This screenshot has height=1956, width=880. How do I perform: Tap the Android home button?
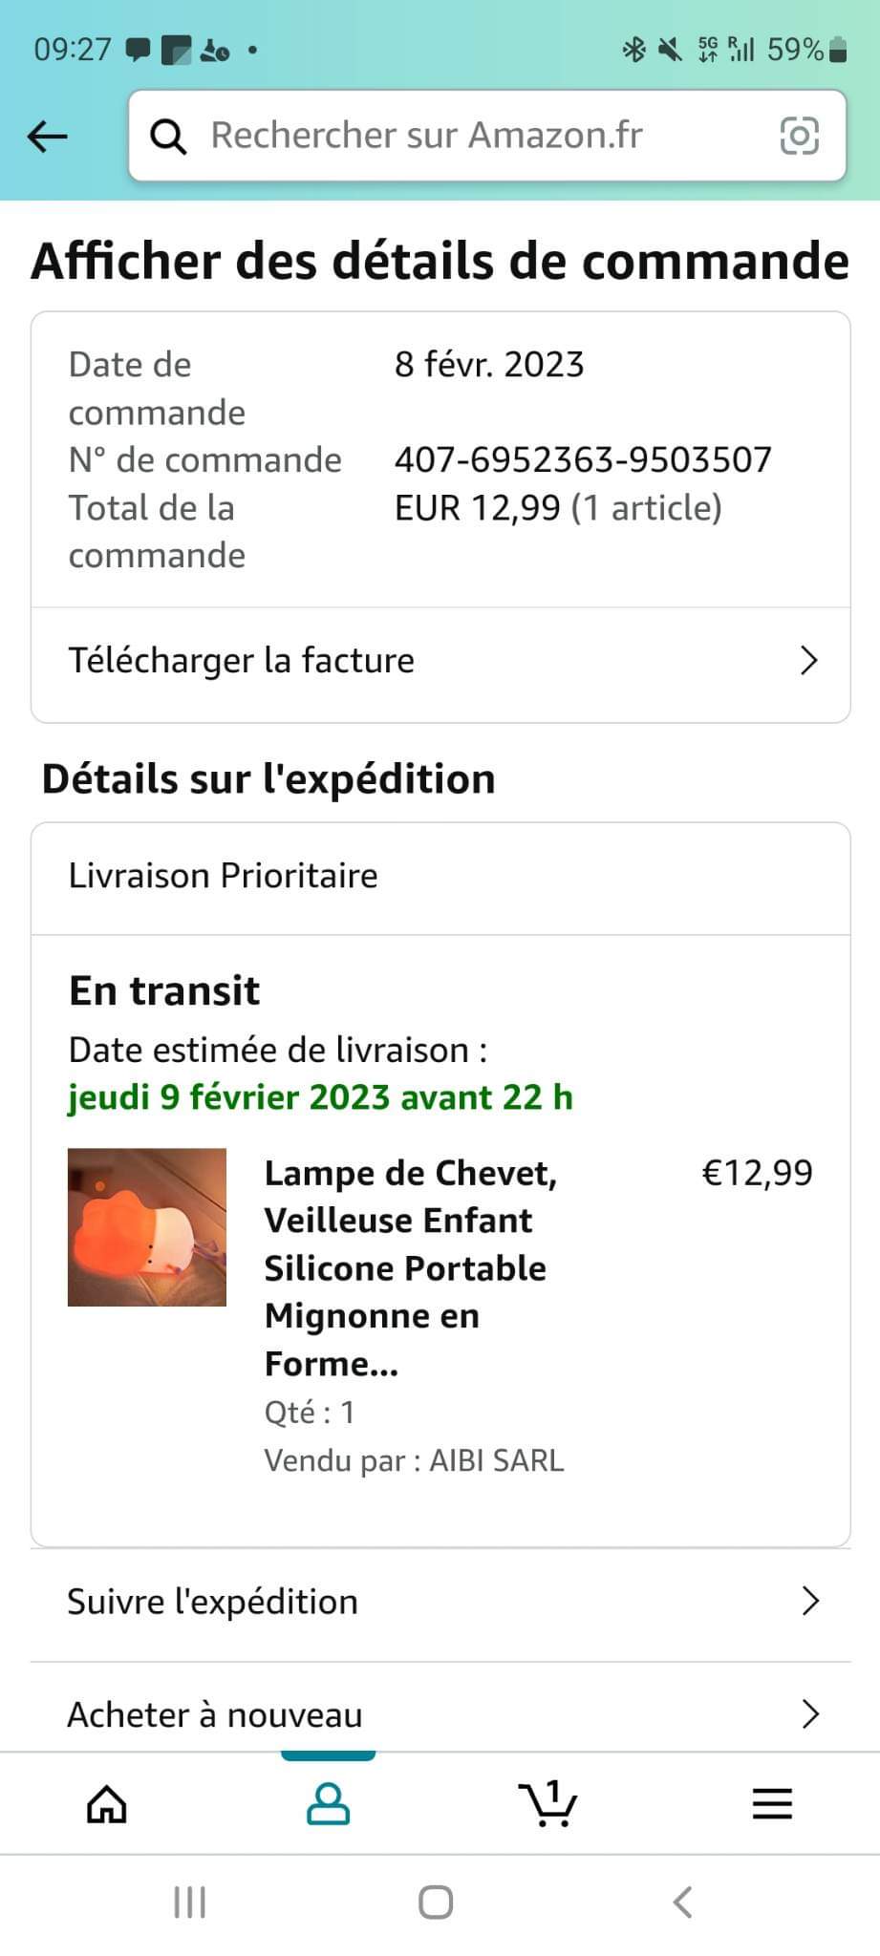(436, 1903)
